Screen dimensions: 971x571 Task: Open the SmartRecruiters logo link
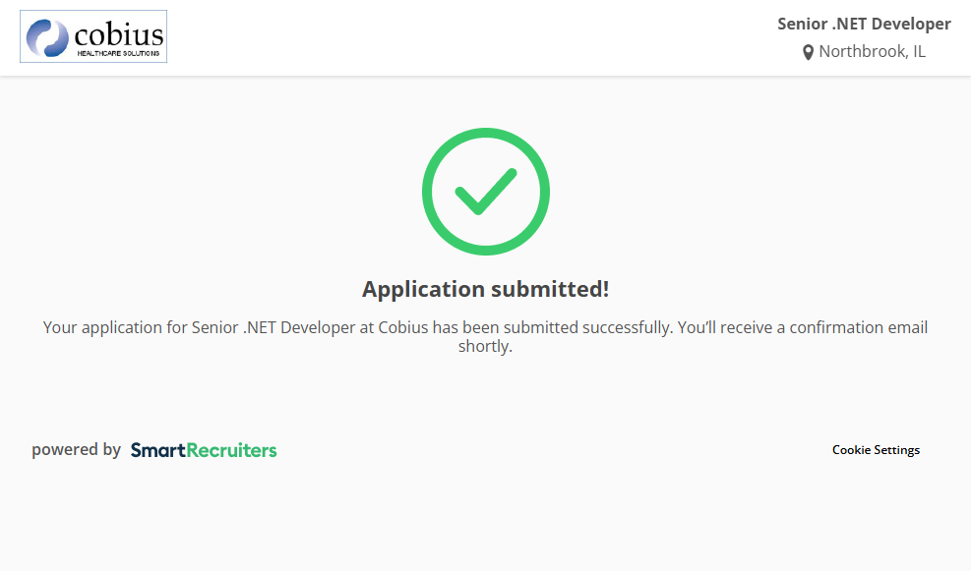(204, 450)
